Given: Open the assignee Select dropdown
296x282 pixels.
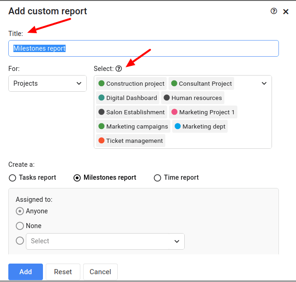Looking at the screenshot, I should point(105,241).
